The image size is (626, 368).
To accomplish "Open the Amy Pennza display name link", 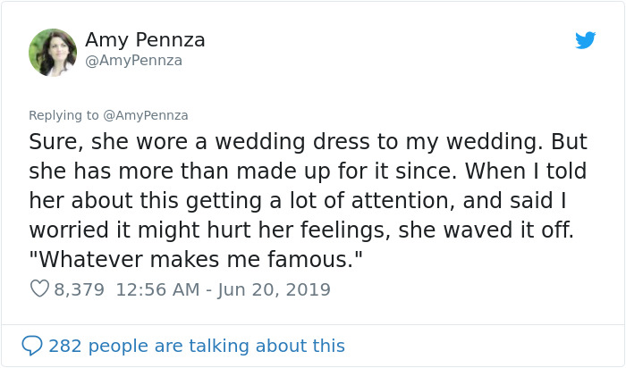I will pyautogui.click(x=145, y=39).
